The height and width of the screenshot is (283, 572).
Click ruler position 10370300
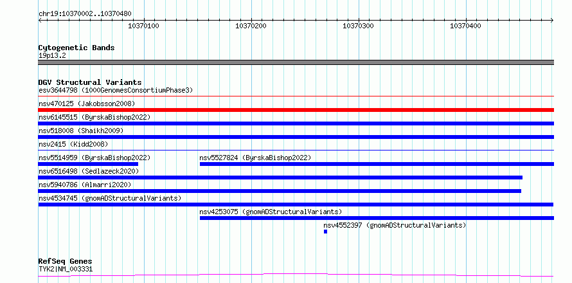coord(358,26)
